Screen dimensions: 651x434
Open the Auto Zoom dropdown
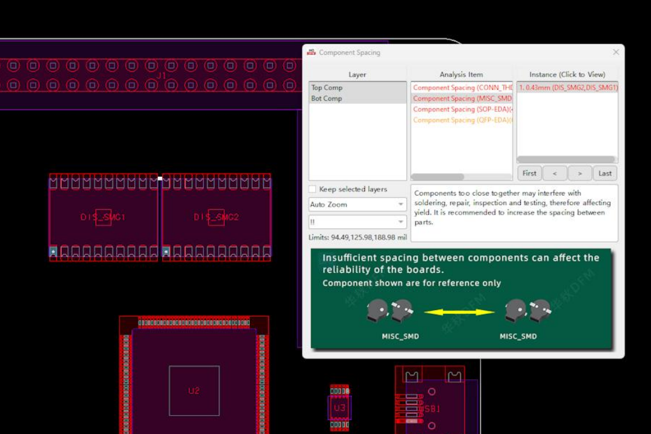[357, 204]
